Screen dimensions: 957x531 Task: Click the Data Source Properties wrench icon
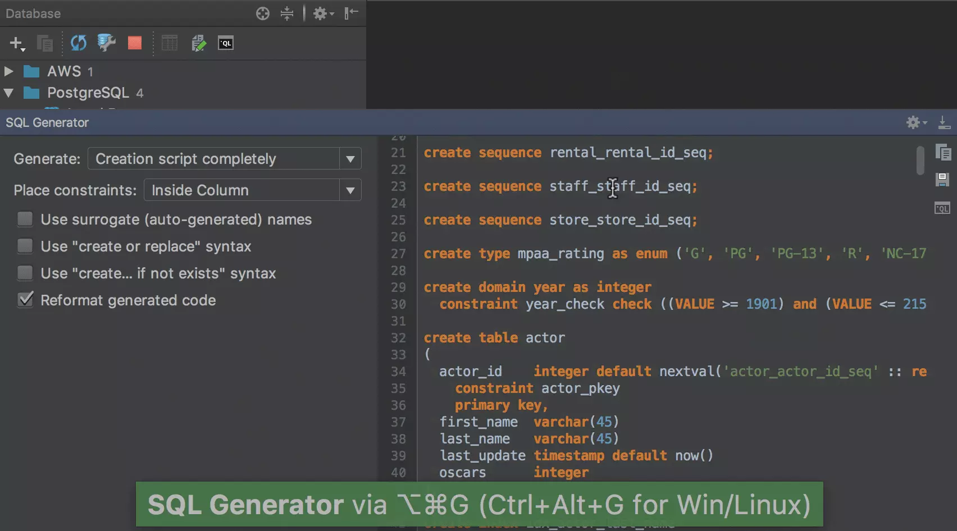point(106,43)
